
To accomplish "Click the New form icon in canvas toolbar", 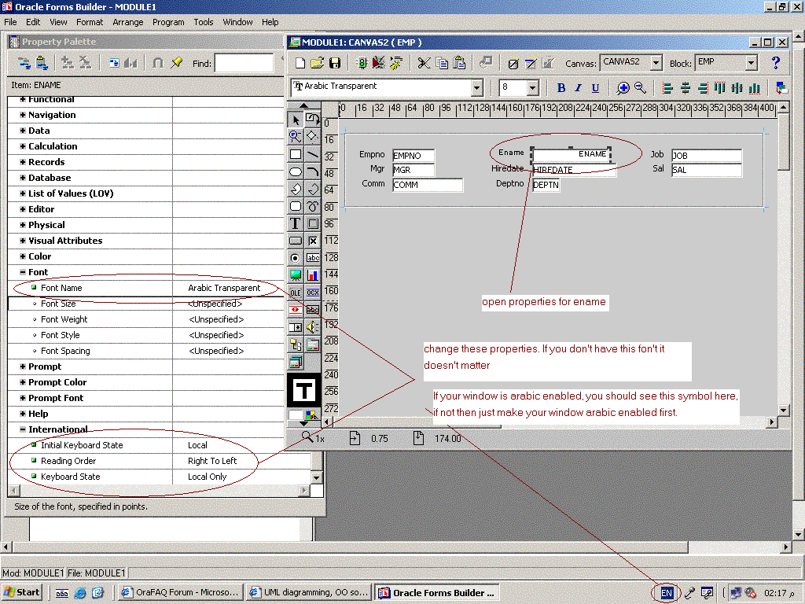I will (x=300, y=63).
